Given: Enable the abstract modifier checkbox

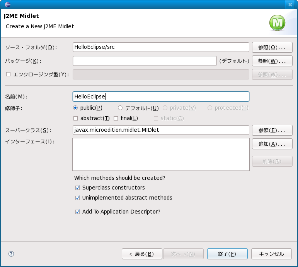Looking at the screenshot, I should pos(76,118).
